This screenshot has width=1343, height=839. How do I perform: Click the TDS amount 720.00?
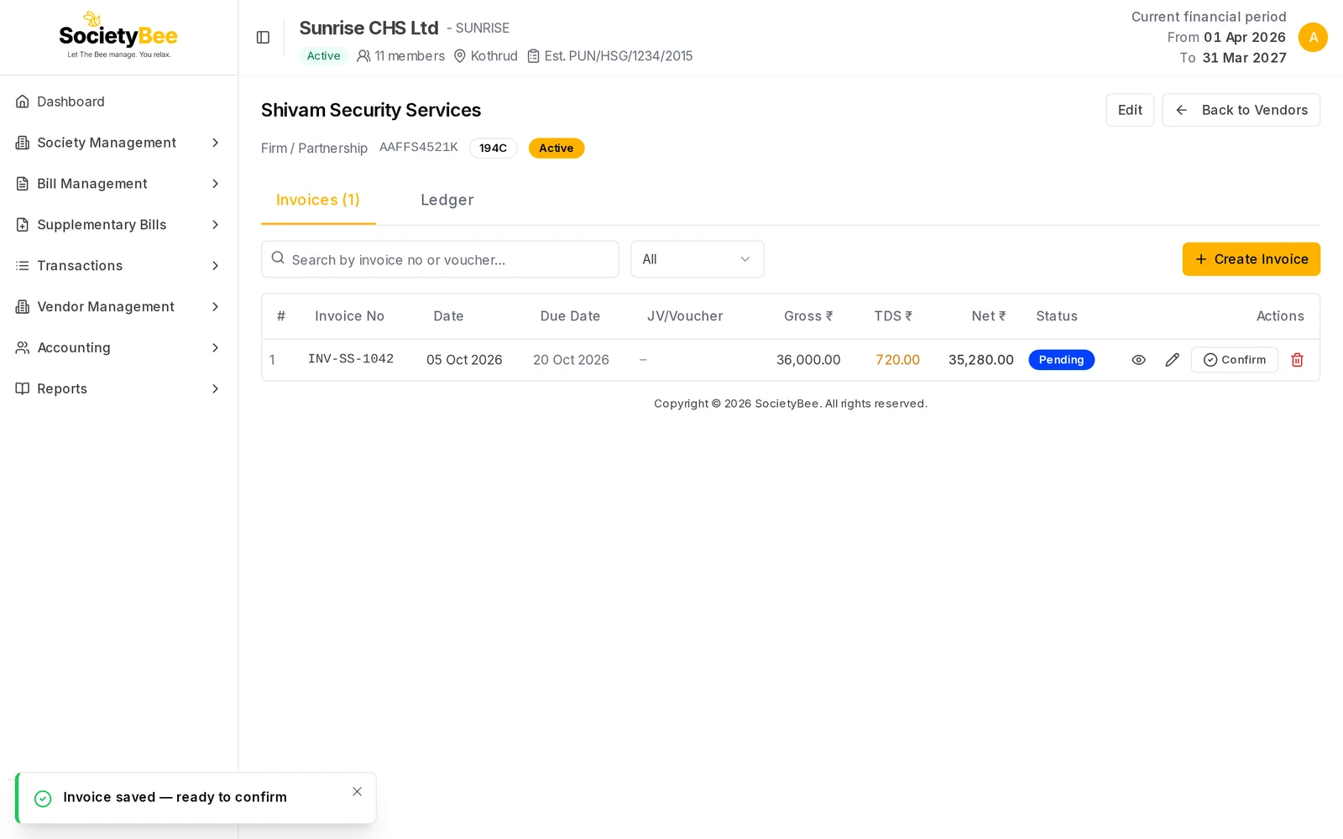point(897,360)
